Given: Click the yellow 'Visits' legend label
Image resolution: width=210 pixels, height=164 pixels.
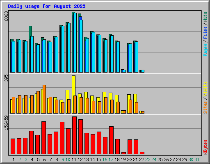Looking at the screenshot, I should tap(205, 89).
